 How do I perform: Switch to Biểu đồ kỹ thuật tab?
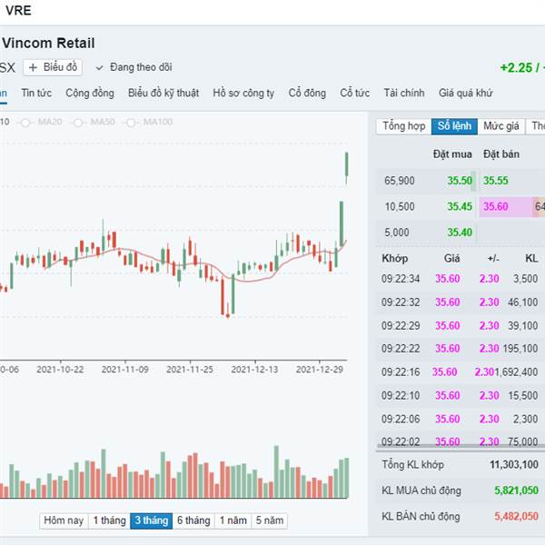click(163, 93)
